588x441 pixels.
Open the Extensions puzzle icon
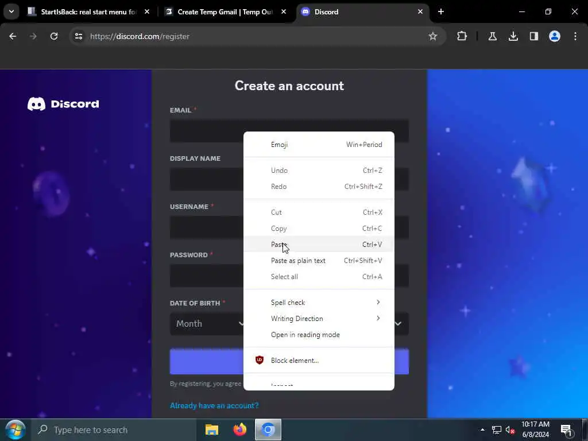click(462, 36)
